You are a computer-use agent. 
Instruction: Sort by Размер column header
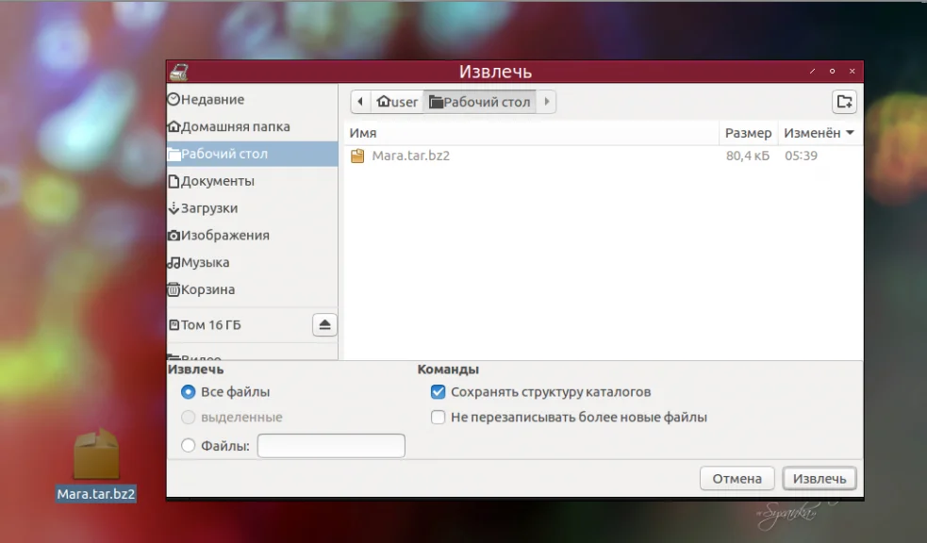coord(748,133)
